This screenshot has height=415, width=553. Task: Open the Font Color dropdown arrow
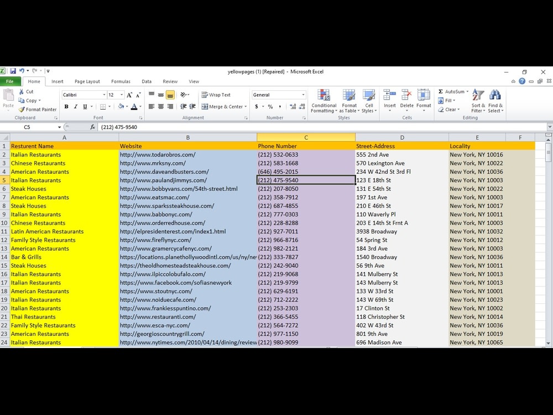[x=140, y=107]
